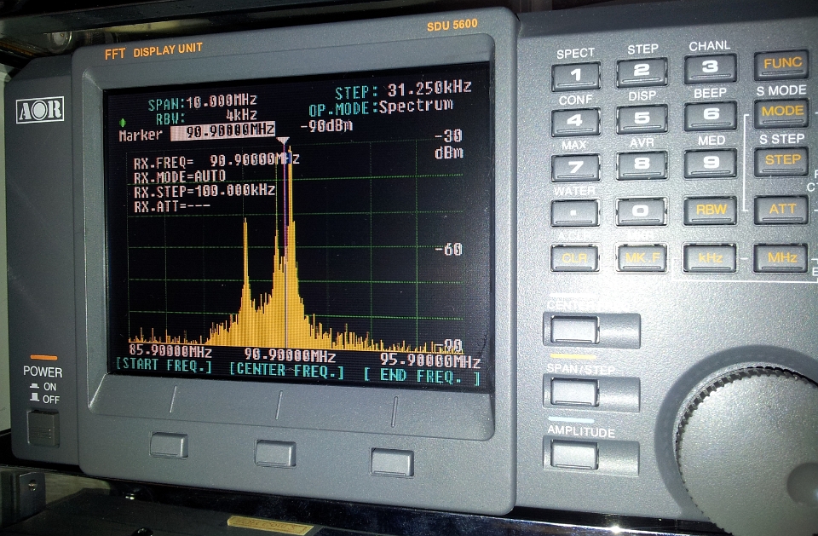This screenshot has height=536, width=818.
Task: Confirm entry with the MHz key
Action: [x=781, y=258]
